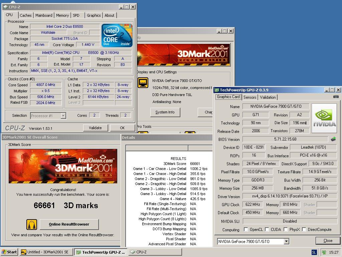Click the NVIDIA SLI Disabled field
The image size is (342, 257).
290,221
